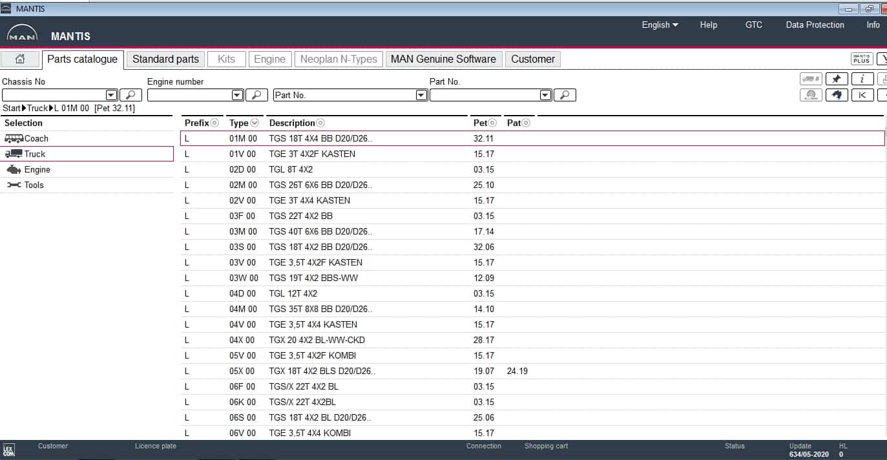Click the wheel icon button

[x=811, y=95]
